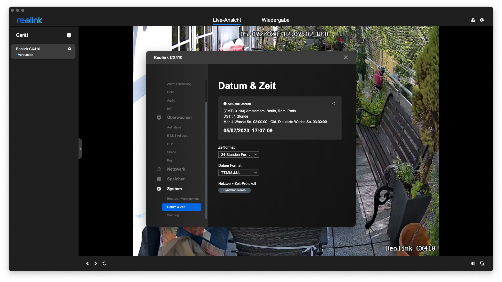
Task: Open time settings adjust icon
Action: tap(333, 104)
